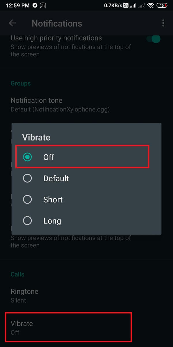Choose the Short vibrate option

pos(27,200)
